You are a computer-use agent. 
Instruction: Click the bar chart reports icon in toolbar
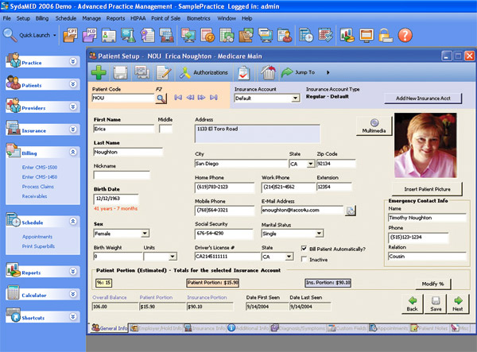pos(347,35)
